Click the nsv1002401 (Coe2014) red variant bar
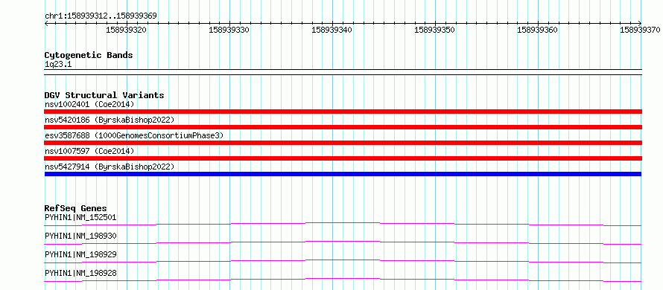Image resolution: width=663 pixels, height=290 pixels. [343, 112]
